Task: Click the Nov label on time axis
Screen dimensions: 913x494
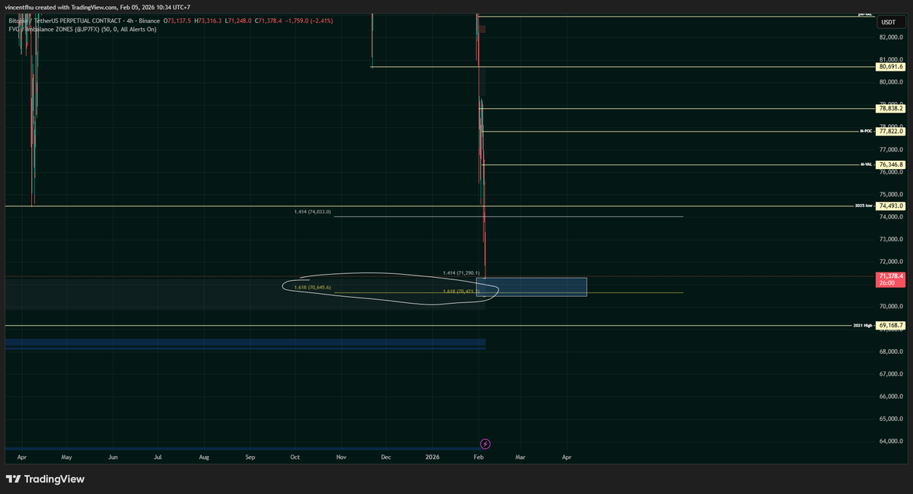Action: pos(341,457)
